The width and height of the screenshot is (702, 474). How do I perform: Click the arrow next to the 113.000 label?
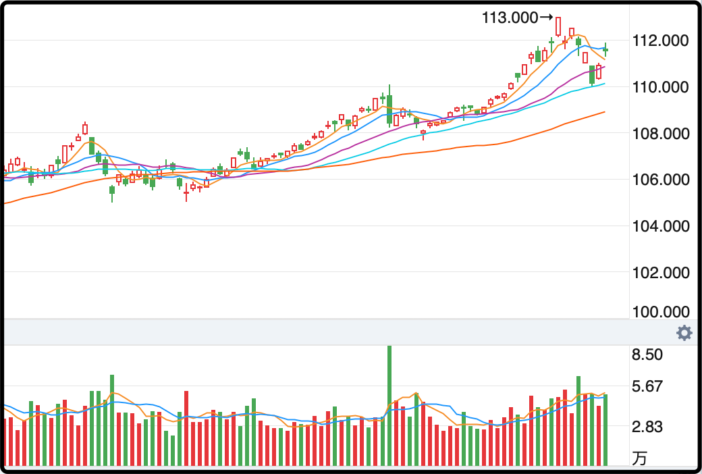(547, 18)
